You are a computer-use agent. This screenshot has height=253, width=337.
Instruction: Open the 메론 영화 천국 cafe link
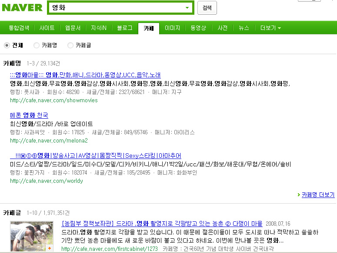click(29, 115)
